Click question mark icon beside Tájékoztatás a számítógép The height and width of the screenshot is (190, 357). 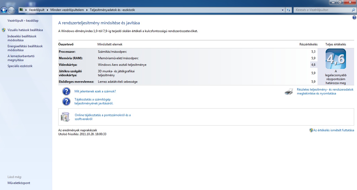[66, 101]
